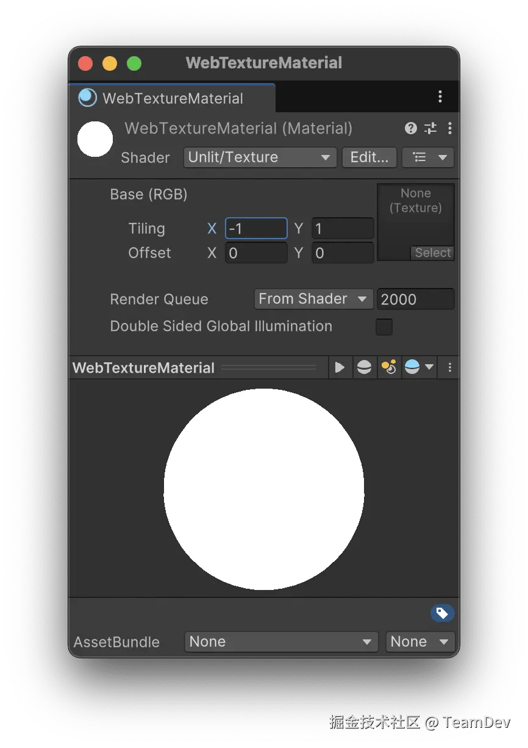Image resolution: width=528 pixels, height=748 pixels.
Task: Click the Tiling X input field
Action: coord(256,228)
